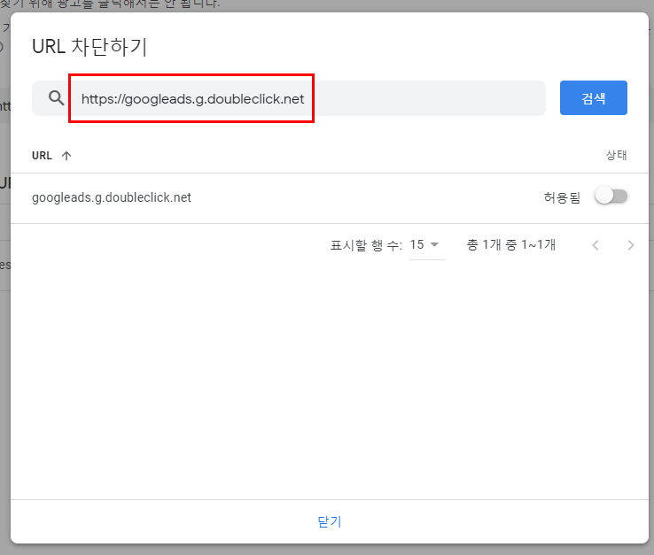The width and height of the screenshot is (654, 555).
Task: Open the rows-per-page dropdown showing 15
Action: [x=426, y=245]
